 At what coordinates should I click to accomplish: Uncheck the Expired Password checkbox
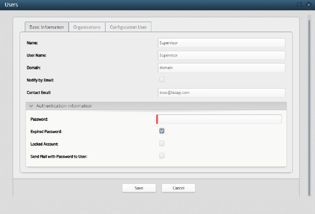pos(161,131)
